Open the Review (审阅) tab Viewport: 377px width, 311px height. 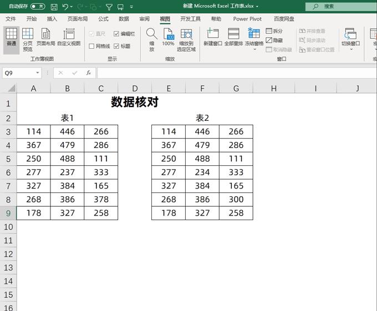click(x=145, y=19)
